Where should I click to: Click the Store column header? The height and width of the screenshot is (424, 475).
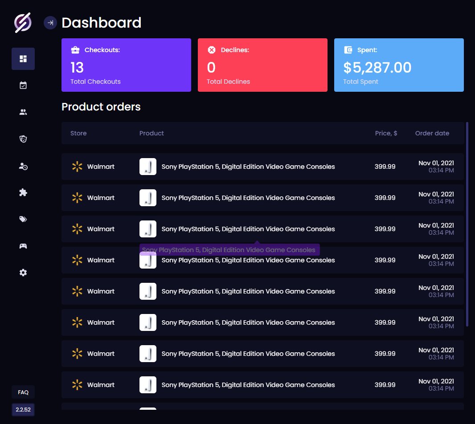(x=78, y=133)
